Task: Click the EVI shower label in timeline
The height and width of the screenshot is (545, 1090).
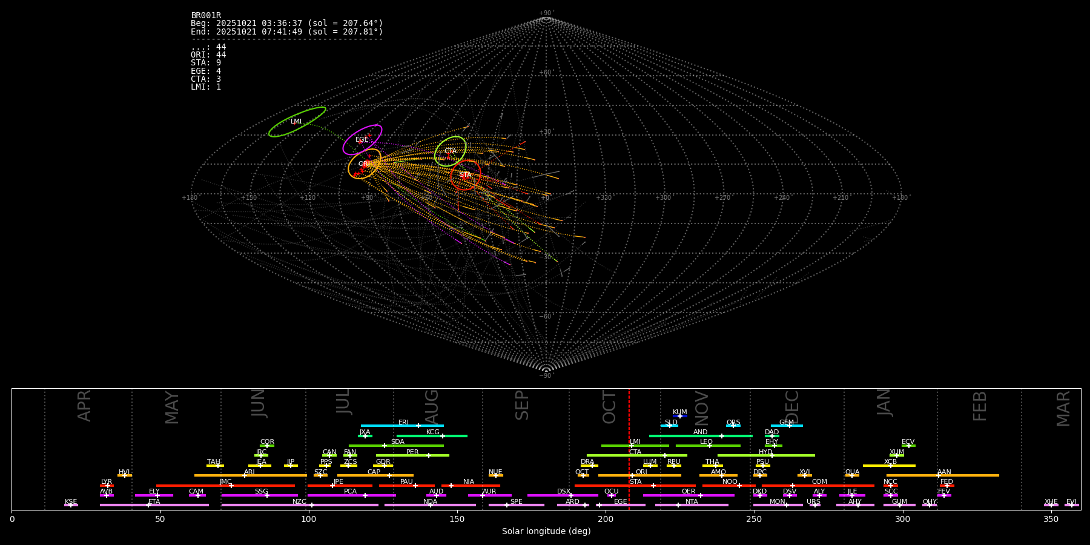Action: [1071, 502]
